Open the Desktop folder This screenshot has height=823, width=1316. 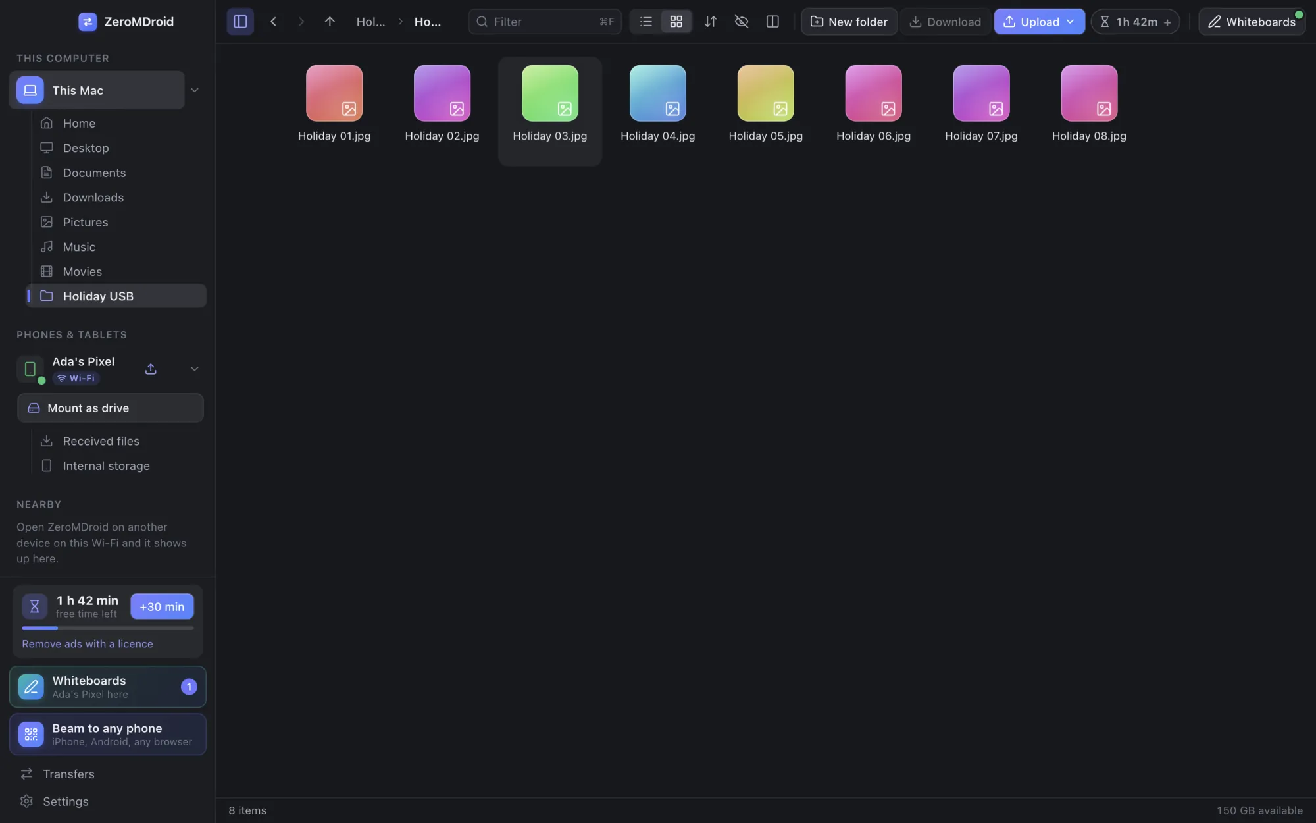pos(116,148)
